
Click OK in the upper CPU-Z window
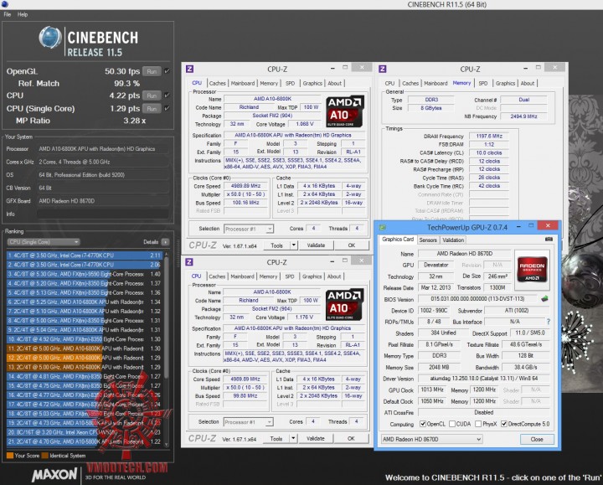click(352, 245)
